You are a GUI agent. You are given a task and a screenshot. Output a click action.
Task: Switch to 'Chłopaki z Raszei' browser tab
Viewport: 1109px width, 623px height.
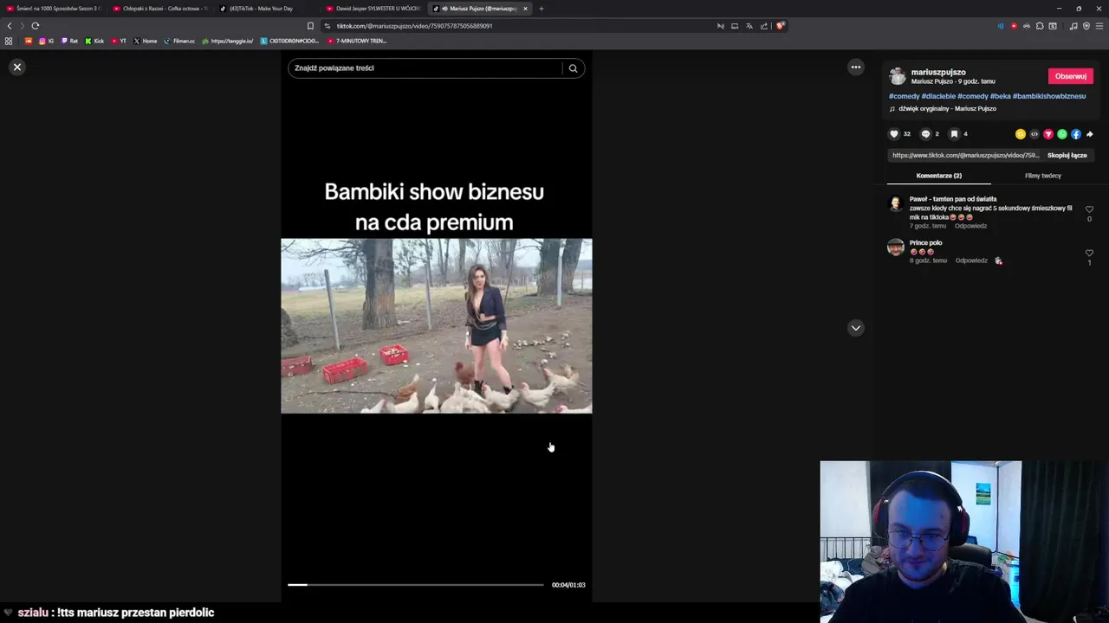pyautogui.click(x=160, y=9)
